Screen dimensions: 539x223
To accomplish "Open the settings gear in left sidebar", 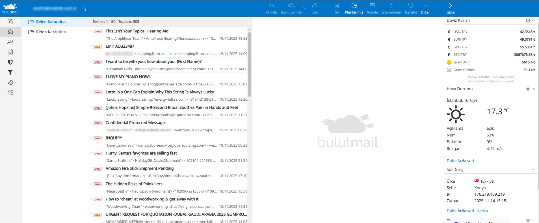I will pos(10,82).
